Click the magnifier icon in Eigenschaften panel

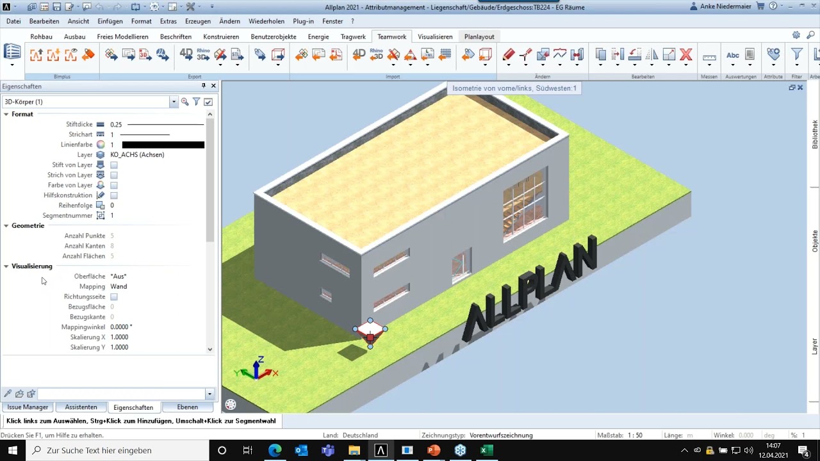185,102
